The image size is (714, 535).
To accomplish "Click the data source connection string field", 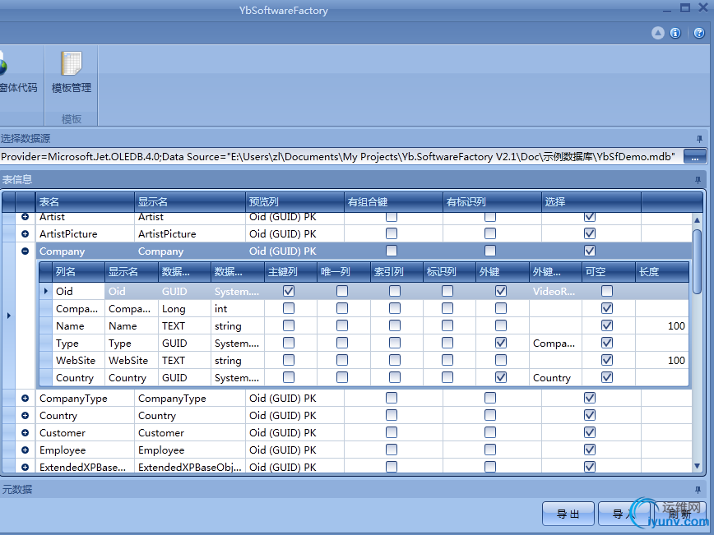I will [x=339, y=156].
